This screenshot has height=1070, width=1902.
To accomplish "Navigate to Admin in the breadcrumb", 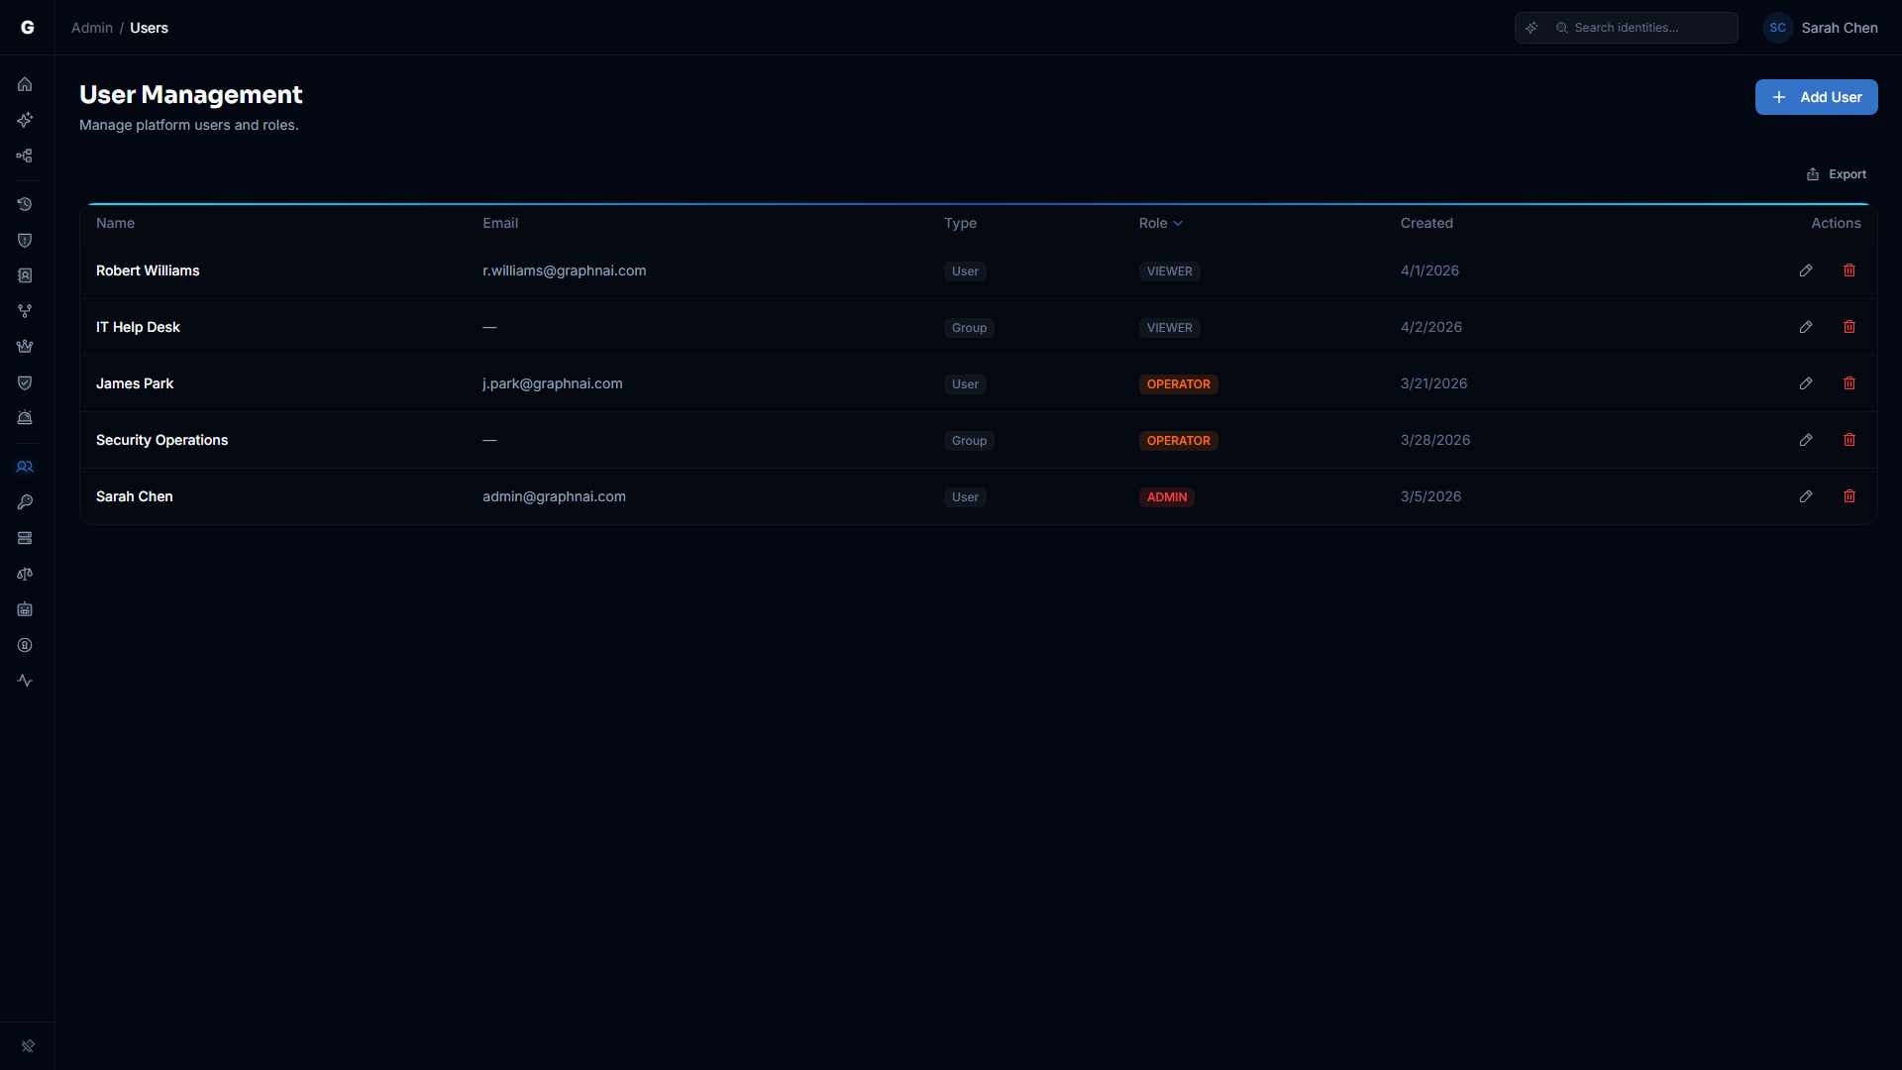I will pyautogui.click(x=91, y=28).
